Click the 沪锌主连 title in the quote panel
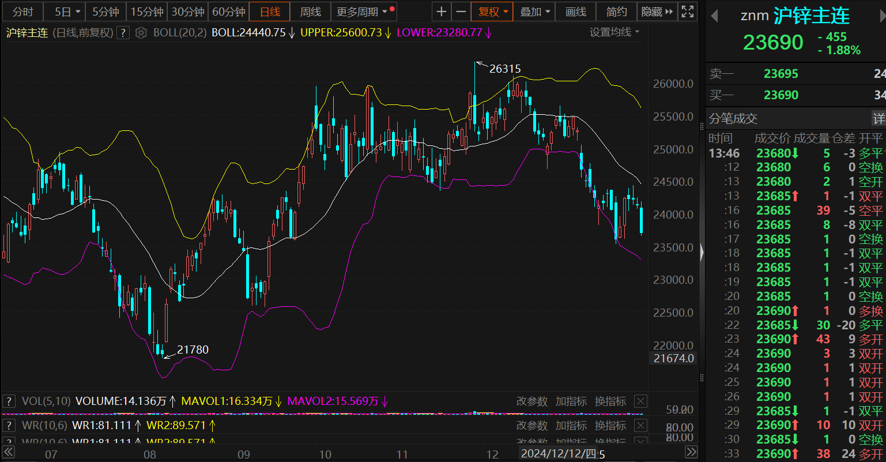 coord(812,16)
